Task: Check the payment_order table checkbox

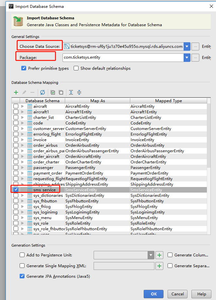Action: 16,173
